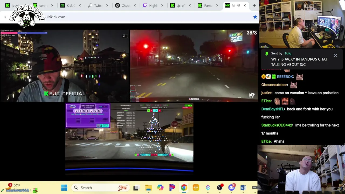The image size is (345, 194).
Task: Click the 'Sent by' label in the pinned message
Action: [x=277, y=53]
